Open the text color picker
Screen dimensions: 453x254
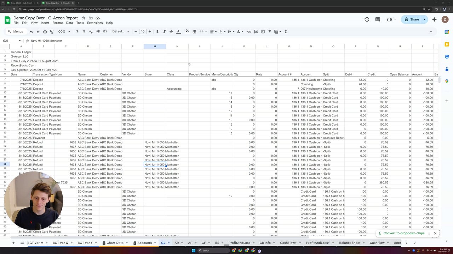click(x=178, y=32)
